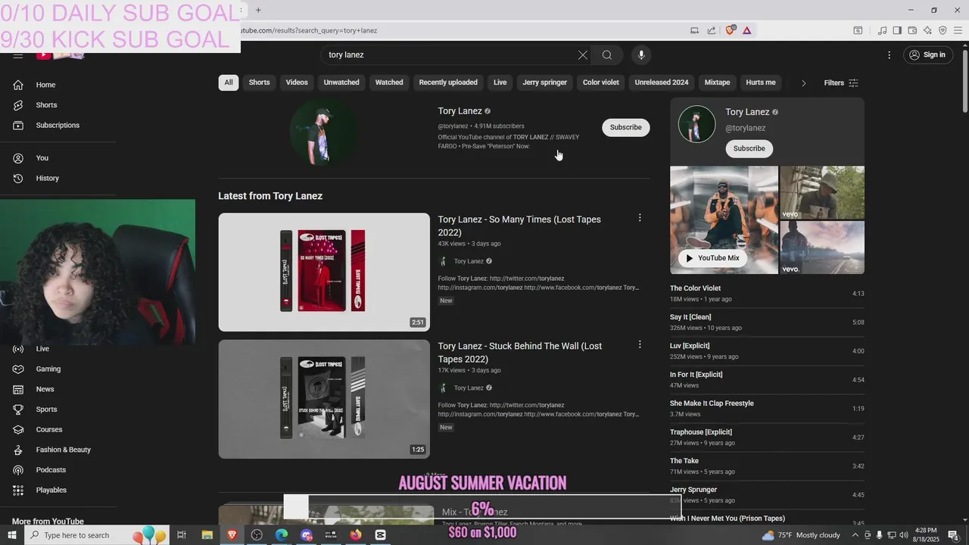Image resolution: width=969 pixels, height=545 pixels.
Task: Select the Jerry springer chip
Action: pos(544,83)
